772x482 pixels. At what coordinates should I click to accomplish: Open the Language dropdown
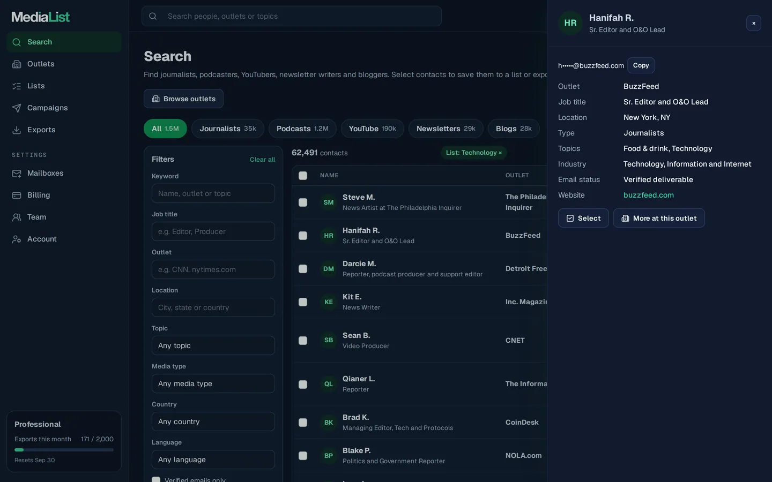tap(213, 460)
